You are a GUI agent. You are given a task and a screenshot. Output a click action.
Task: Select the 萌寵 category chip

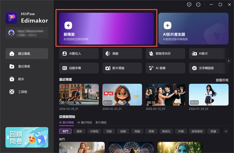click(137, 131)
